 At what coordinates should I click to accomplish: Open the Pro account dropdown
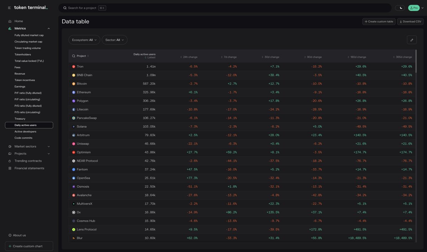(x=416, y=8)
